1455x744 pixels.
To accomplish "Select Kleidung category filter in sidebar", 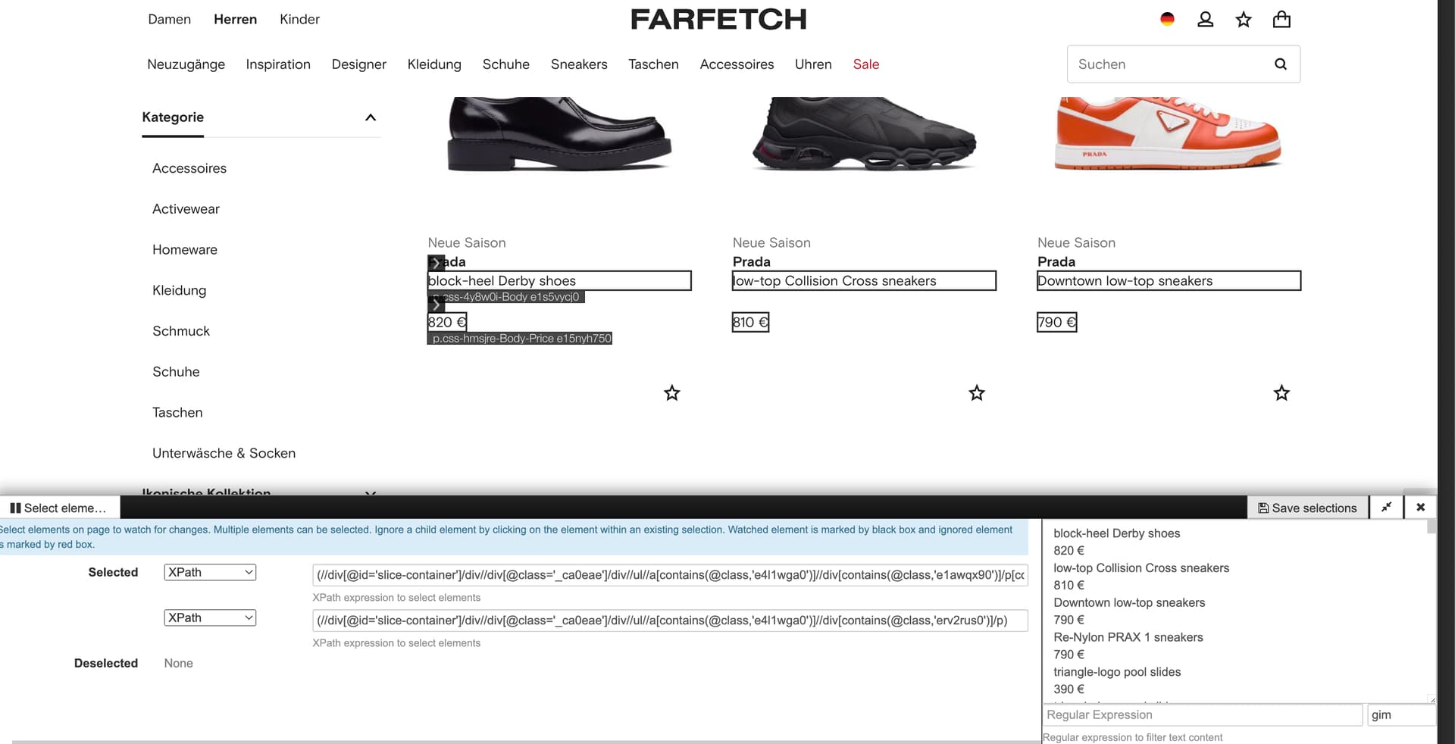I will point(179,290).
